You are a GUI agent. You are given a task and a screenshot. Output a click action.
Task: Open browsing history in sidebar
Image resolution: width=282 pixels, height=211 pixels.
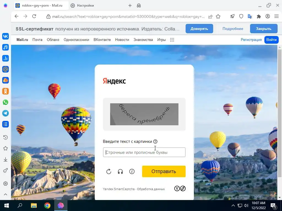click(6, 137)
